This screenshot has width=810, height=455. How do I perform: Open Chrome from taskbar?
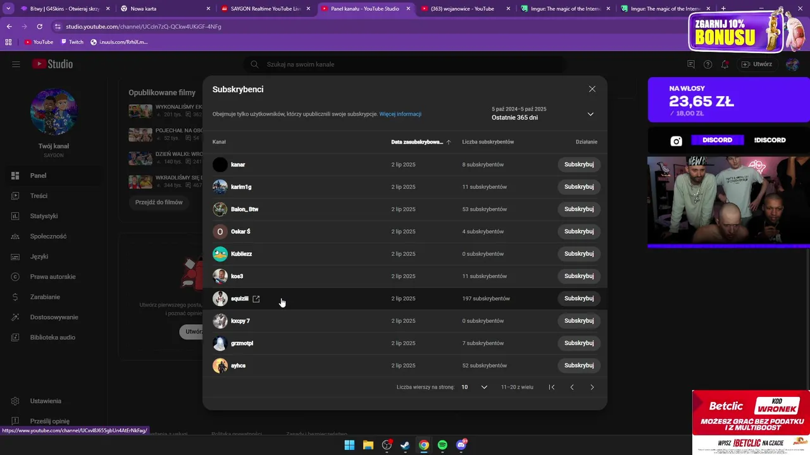tap(424, 445)
